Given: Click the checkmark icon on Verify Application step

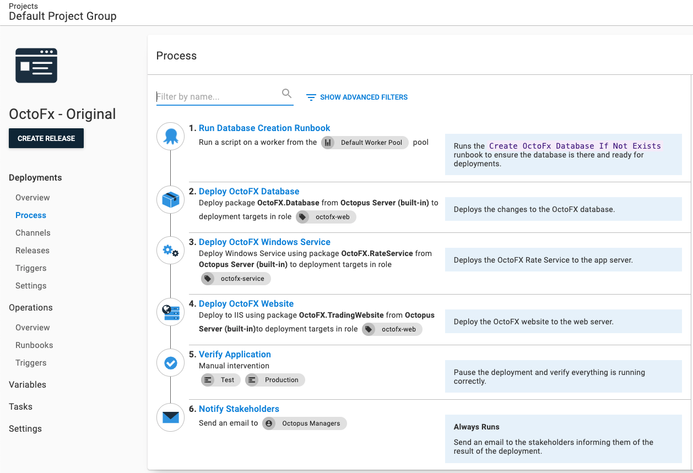Looking at the screenshot, I should pos(170,362).
